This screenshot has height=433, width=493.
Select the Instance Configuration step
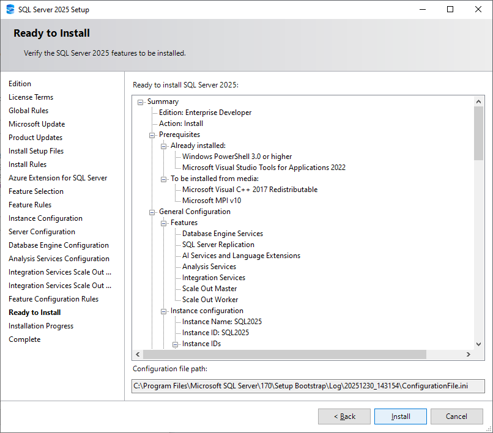pyautogui.click(x=45, y=218)
